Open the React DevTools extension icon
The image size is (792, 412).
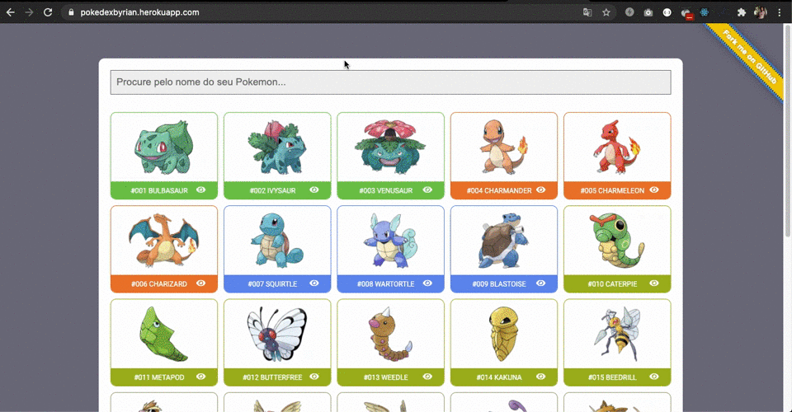click(704, 12)
